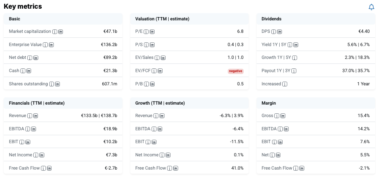Click the info icon beside Net debt
Screen dimensions: 385x176
(x=30, y=58)
